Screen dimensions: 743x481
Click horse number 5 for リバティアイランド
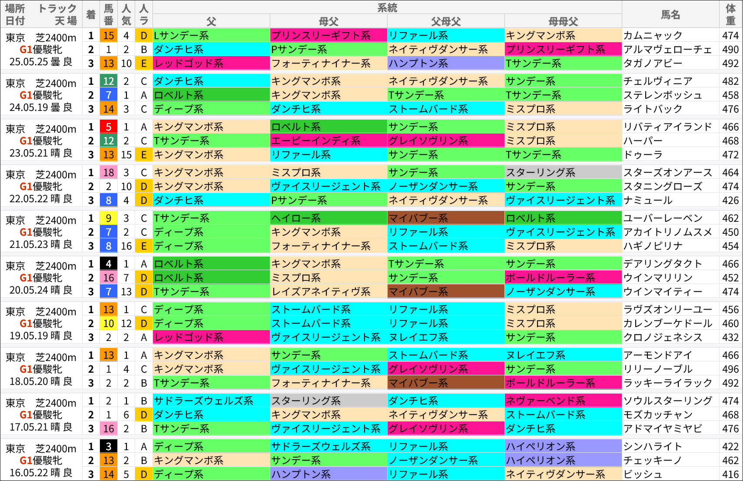[109, 127]
